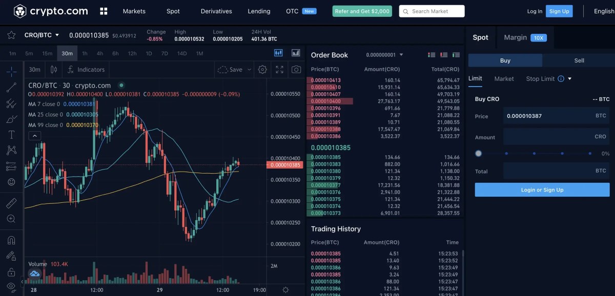Open the English language selector
Screen dimensions: 615x296
(604, 11)
